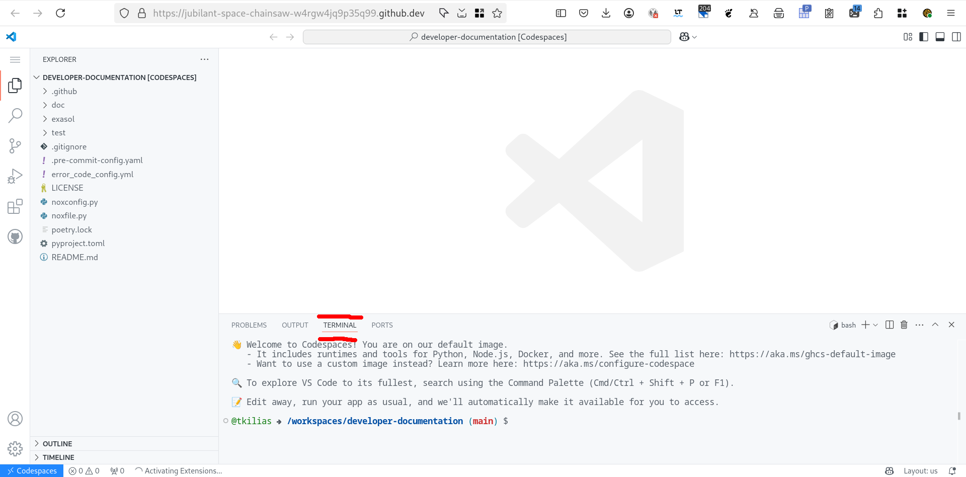Click the command center search field
Viewport: 966px width, 477px height.
487,37
